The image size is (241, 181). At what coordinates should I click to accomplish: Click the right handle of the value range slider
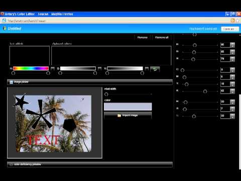[142, 73]
